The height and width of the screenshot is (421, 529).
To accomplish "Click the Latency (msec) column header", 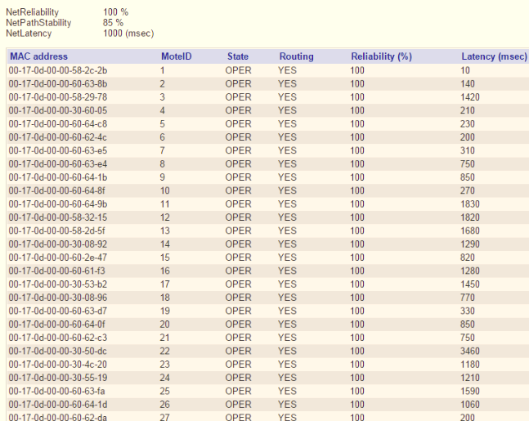I will pyautogui.click(x=493, y=56).
